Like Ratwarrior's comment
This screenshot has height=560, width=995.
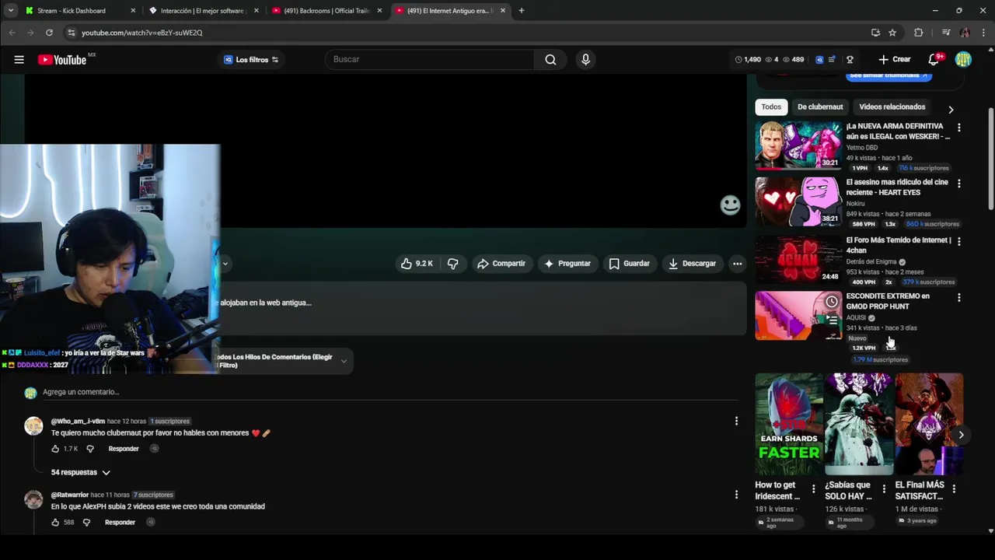click(x=55, y=522)
